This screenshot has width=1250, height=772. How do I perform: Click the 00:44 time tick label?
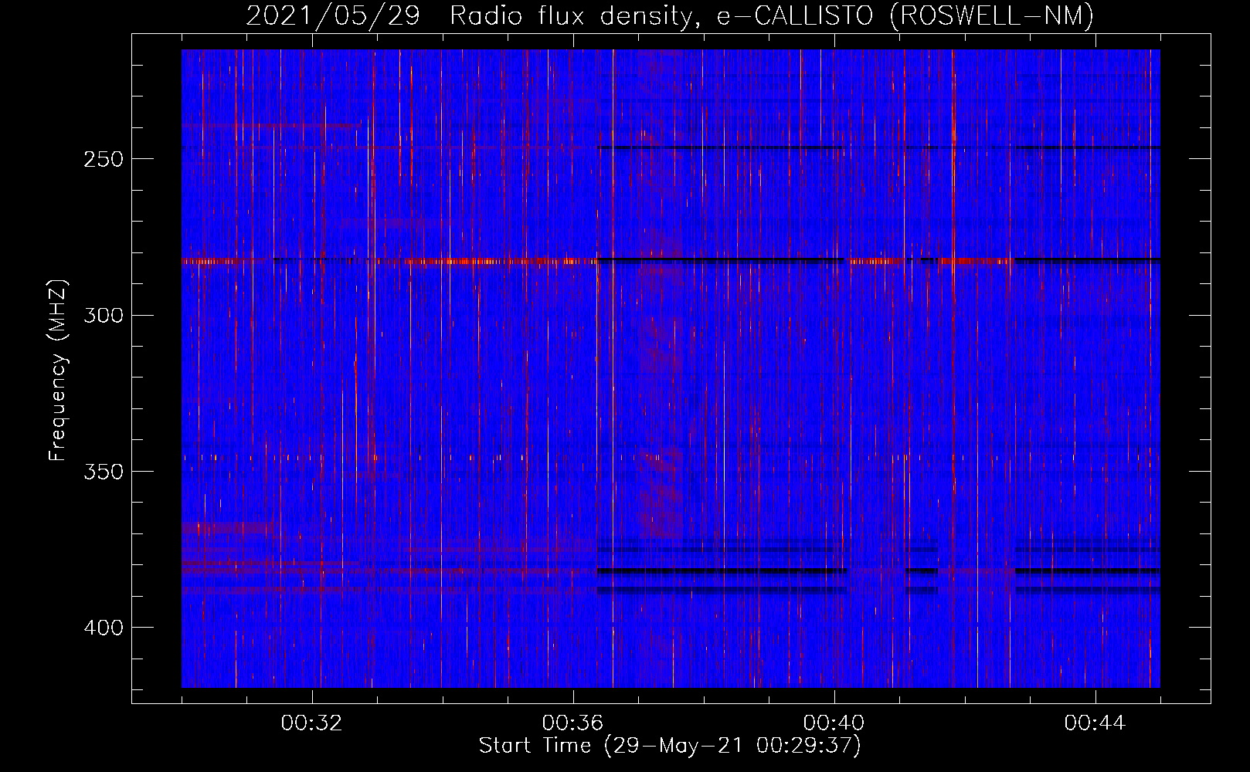[x=1095, y=723]
